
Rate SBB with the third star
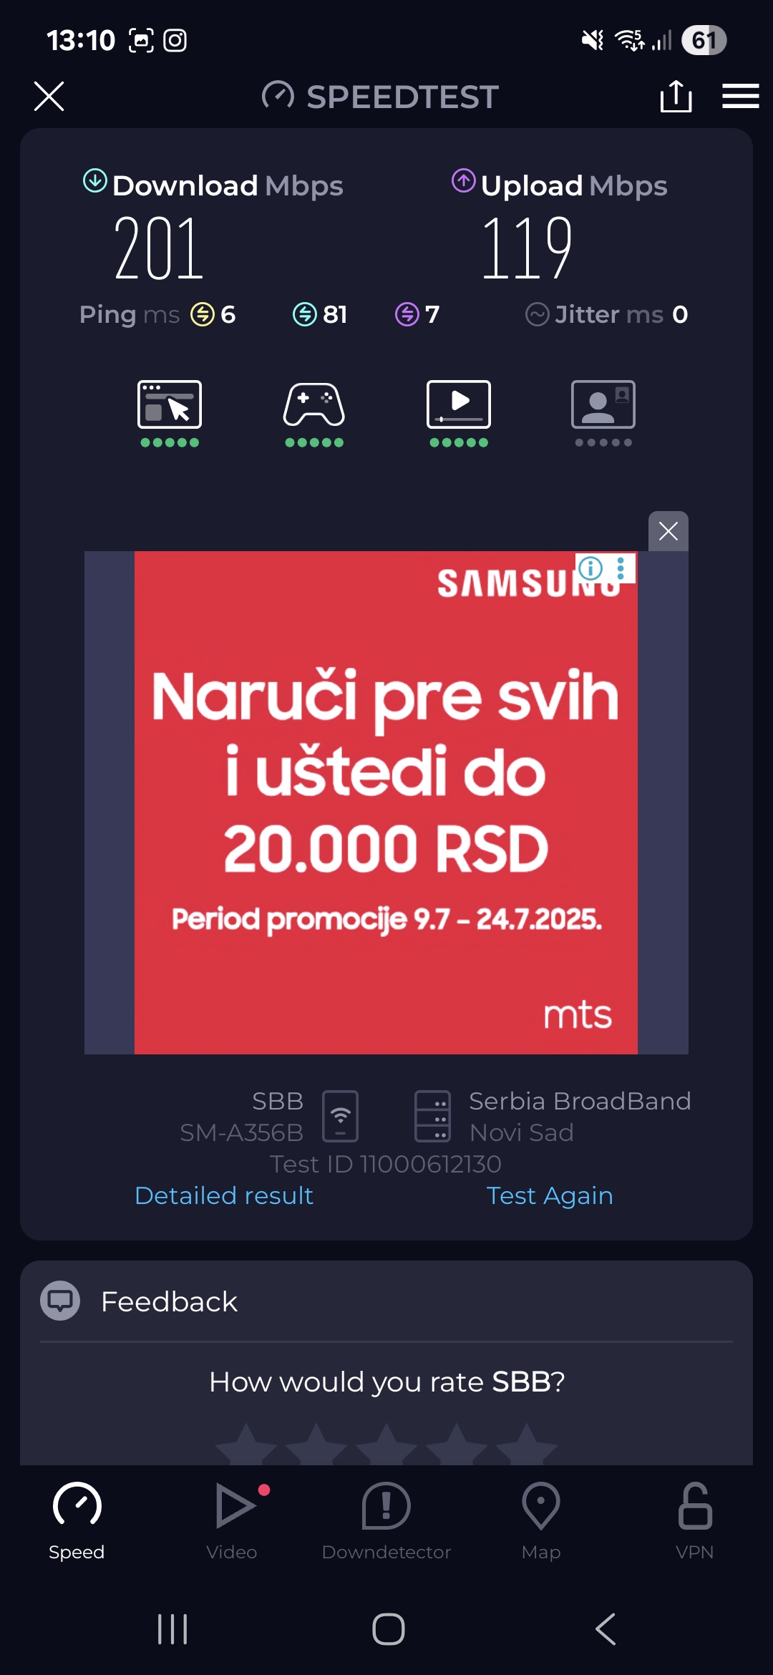point(386,1443)
